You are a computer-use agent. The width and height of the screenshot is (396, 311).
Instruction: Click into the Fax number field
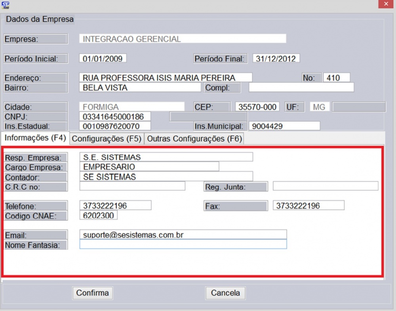[x=308, y=206]
